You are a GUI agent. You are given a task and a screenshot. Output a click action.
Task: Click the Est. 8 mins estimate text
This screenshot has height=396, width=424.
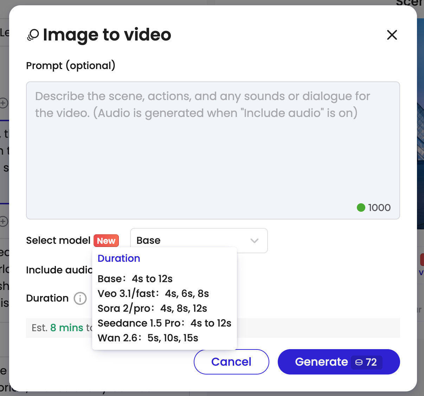[x=58, y=328]
